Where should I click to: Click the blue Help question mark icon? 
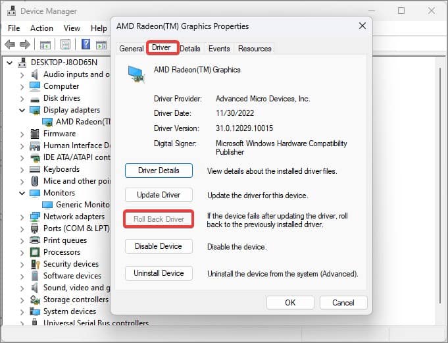click(x=86, y=44)
